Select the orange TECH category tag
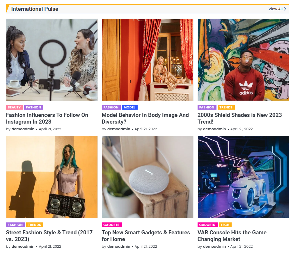This screenshot has height=255, width=293. [x=225, y=225]
